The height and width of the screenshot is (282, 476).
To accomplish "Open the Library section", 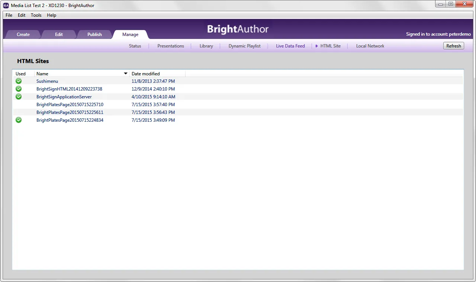I will pyautogui.click(x=206, y=46).
